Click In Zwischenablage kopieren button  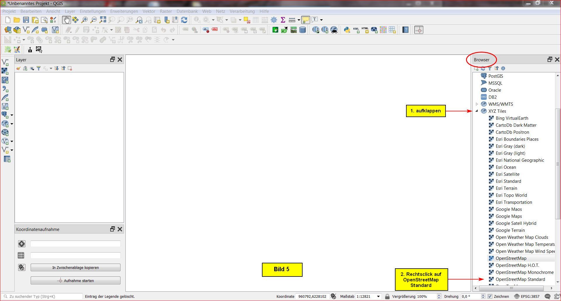pos(75,267)
